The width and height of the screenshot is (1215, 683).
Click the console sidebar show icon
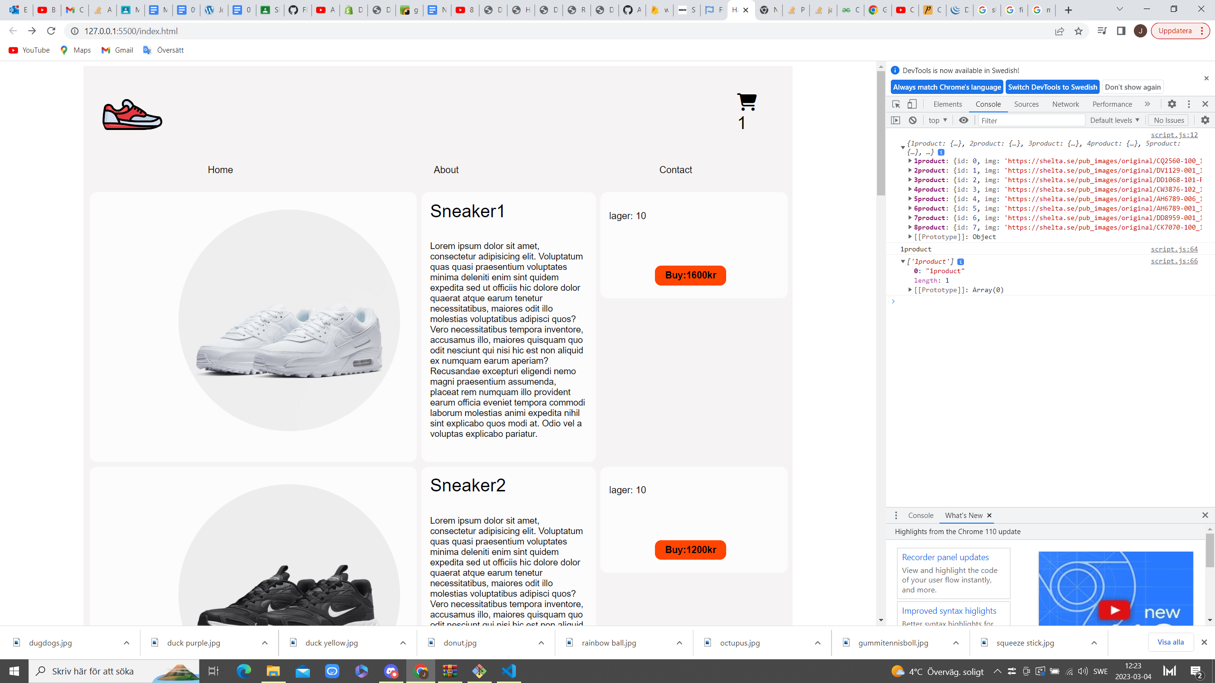click(x=896, y=120)
